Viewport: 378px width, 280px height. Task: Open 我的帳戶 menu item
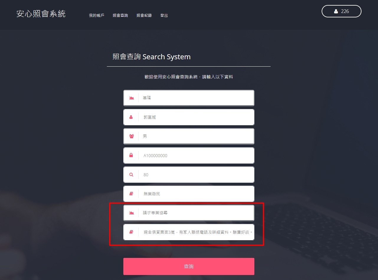(x=97, y=15)
